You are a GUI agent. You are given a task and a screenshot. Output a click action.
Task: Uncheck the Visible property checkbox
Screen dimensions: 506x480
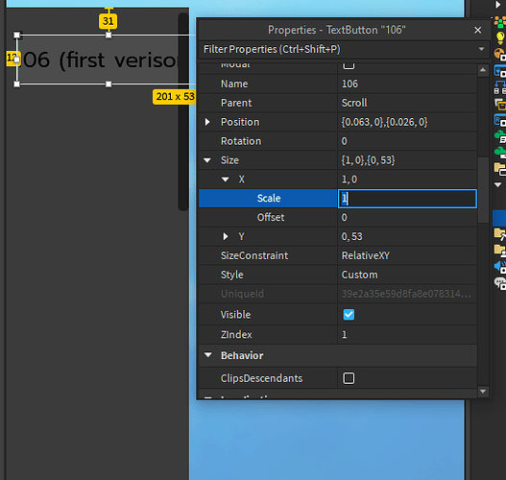pos(349,315)
